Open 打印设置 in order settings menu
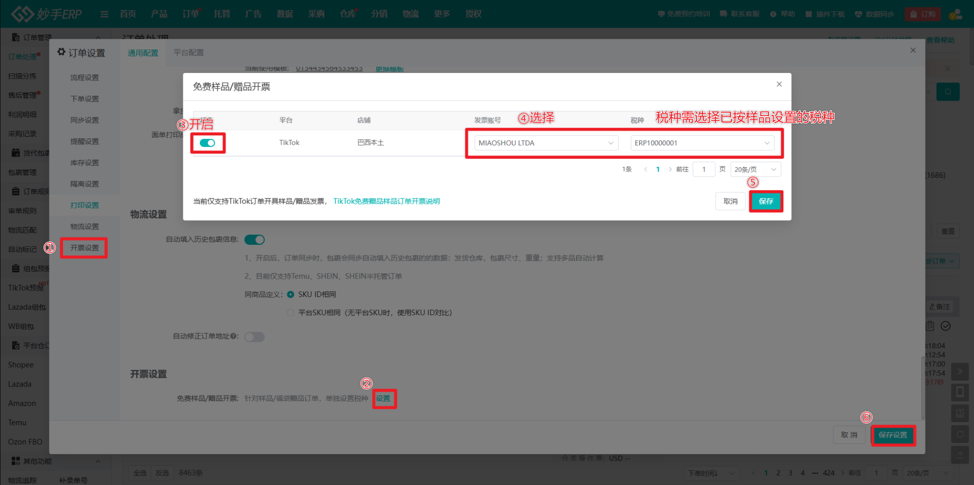 pos(85,205)
